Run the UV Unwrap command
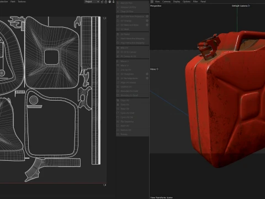The height and width of the screenshot is (199, 265). [x=131, y=20]
